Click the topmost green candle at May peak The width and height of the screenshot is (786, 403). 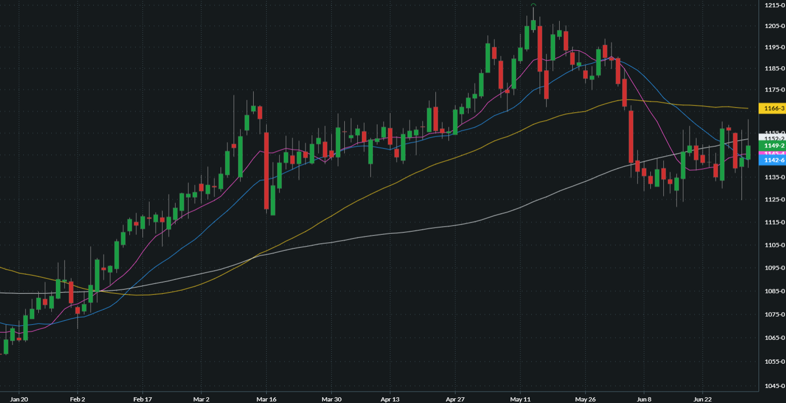533,25
